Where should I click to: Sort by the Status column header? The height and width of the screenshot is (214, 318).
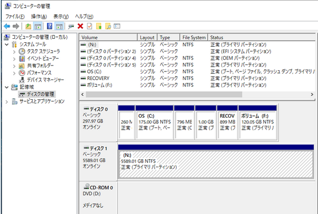click(261, 38)
